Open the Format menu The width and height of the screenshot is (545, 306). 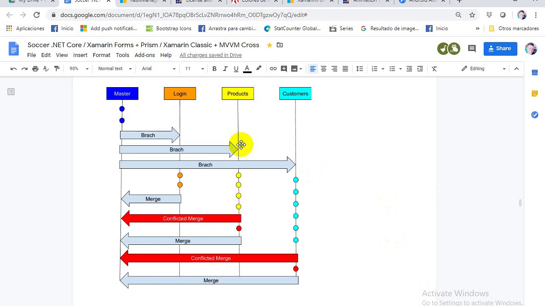click(x=101, y=55)
